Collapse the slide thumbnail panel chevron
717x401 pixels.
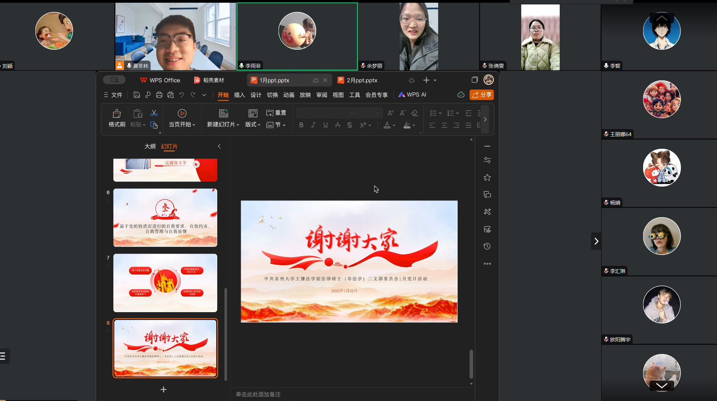pos(219,146)
